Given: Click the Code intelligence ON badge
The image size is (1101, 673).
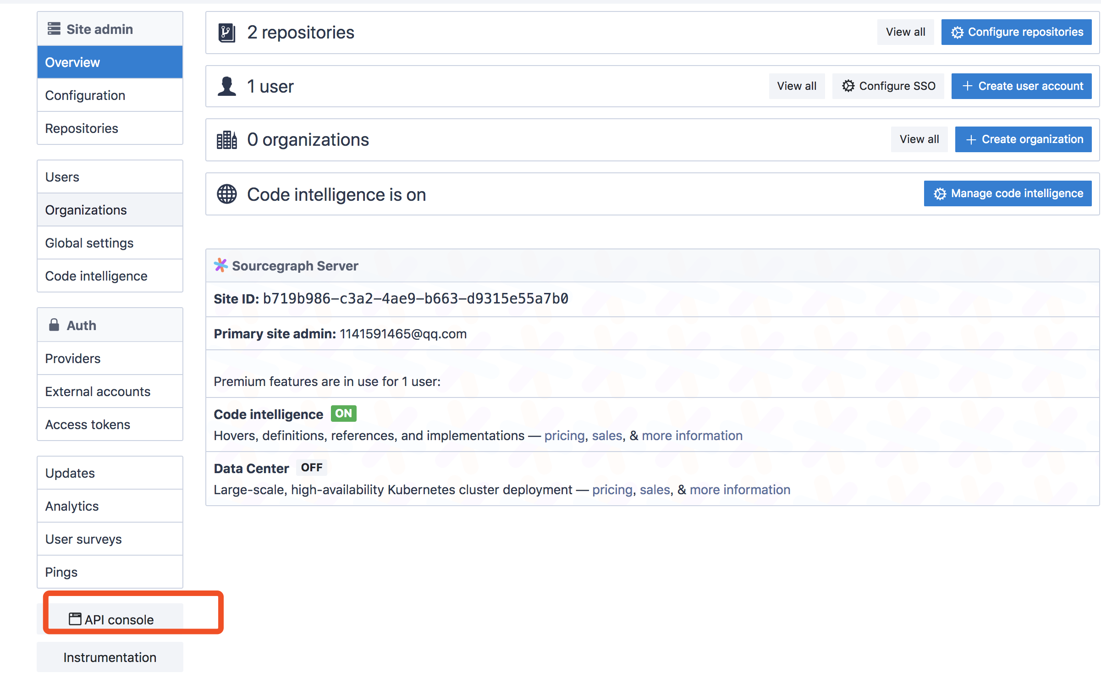Looking at the screenshot, I should (x=343, y=414).
